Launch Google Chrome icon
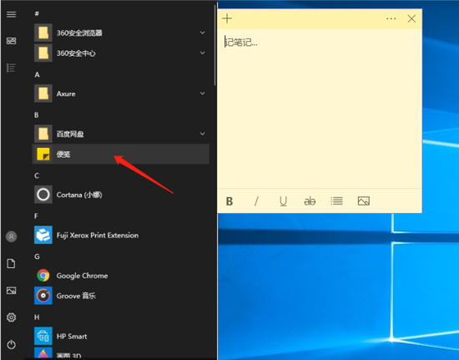The width and height of the screenshot is (459, 360). pyautogui.click(x=43, y=276)
